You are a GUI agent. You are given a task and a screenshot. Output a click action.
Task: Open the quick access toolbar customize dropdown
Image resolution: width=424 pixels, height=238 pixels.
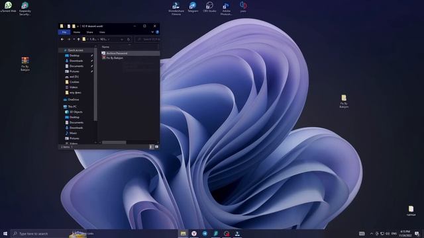(78, 26)
